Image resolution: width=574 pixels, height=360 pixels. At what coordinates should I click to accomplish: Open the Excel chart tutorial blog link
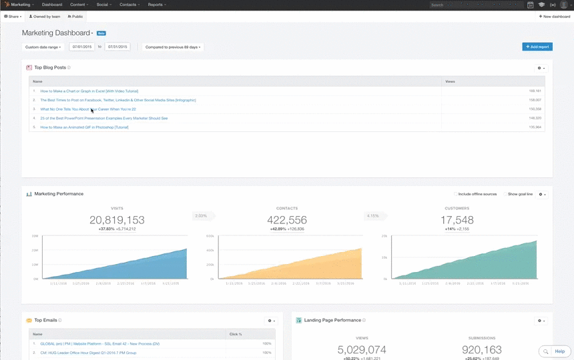pyautogui.click(x=89, y=91)
